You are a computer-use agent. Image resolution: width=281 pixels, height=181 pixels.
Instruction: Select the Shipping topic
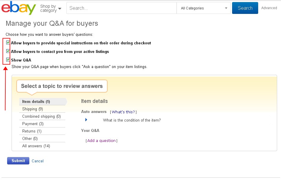point(31,109)
